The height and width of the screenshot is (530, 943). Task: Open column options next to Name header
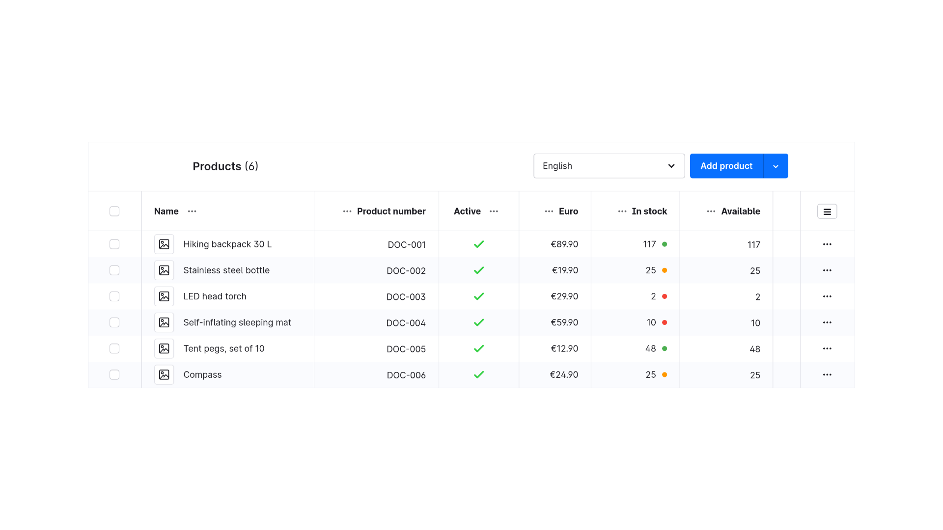(192, 211)
